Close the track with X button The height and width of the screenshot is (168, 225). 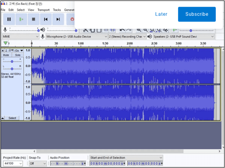click(3, 51)
